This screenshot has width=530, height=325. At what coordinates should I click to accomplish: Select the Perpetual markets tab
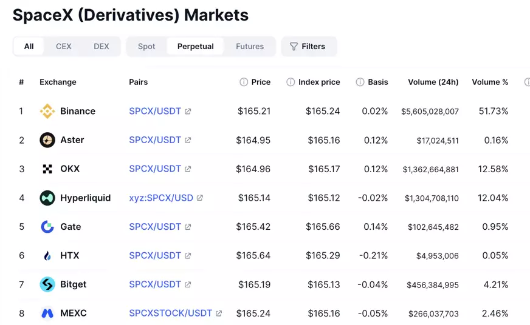[195, 46]
